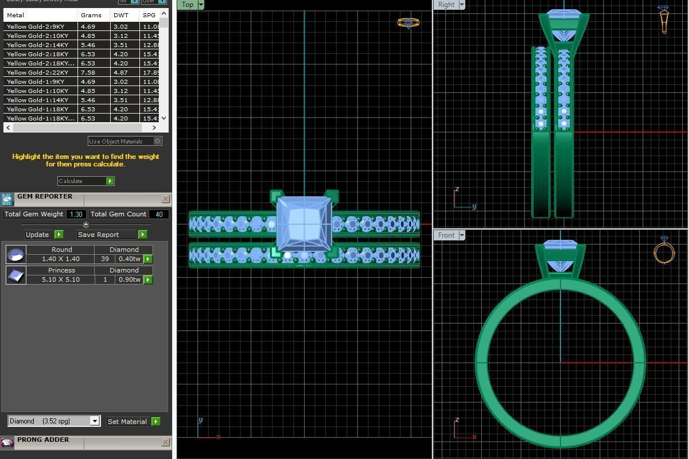Click the Total Gem Weight value field
This screenshot has width=689, height=459.
pyautogui.click(x=76, y=214)
